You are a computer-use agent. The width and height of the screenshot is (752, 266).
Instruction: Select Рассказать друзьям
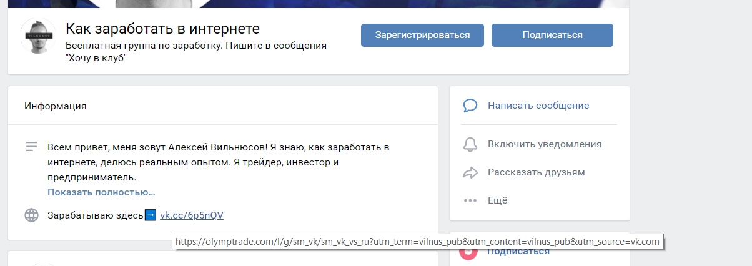pyautogui.click(x=537, y=172)
